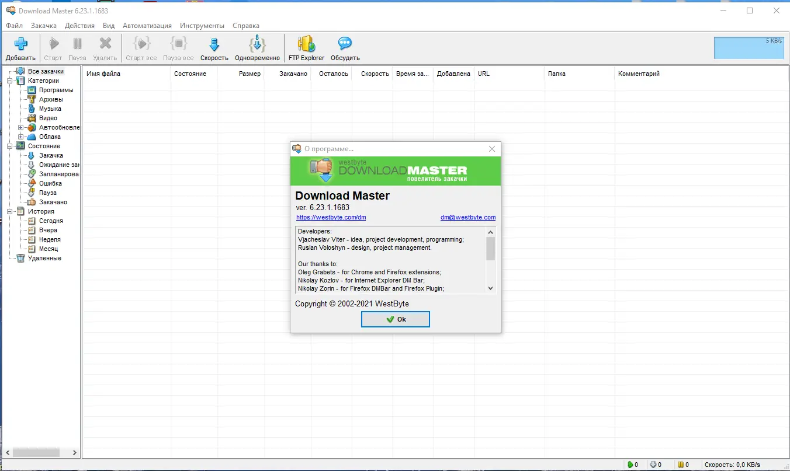Confirm the About dialog with Ok
This screenshot has height=471, width=790.
(x=396, y=319)
